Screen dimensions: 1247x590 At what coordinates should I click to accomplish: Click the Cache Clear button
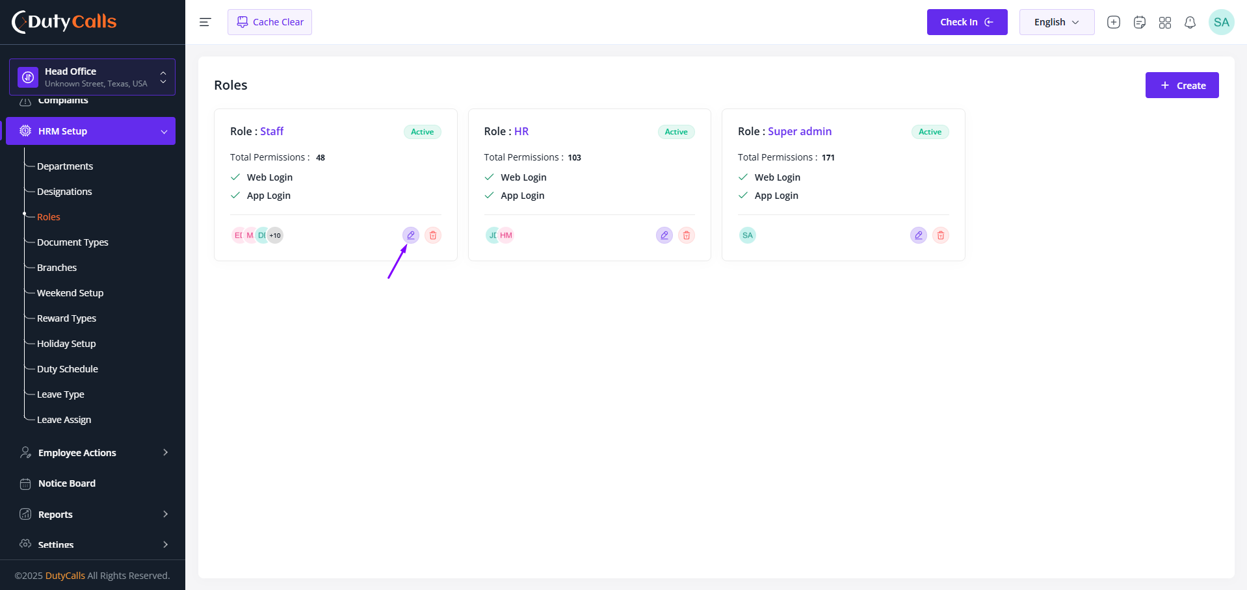pyautogui.click(x=270, y=22)
